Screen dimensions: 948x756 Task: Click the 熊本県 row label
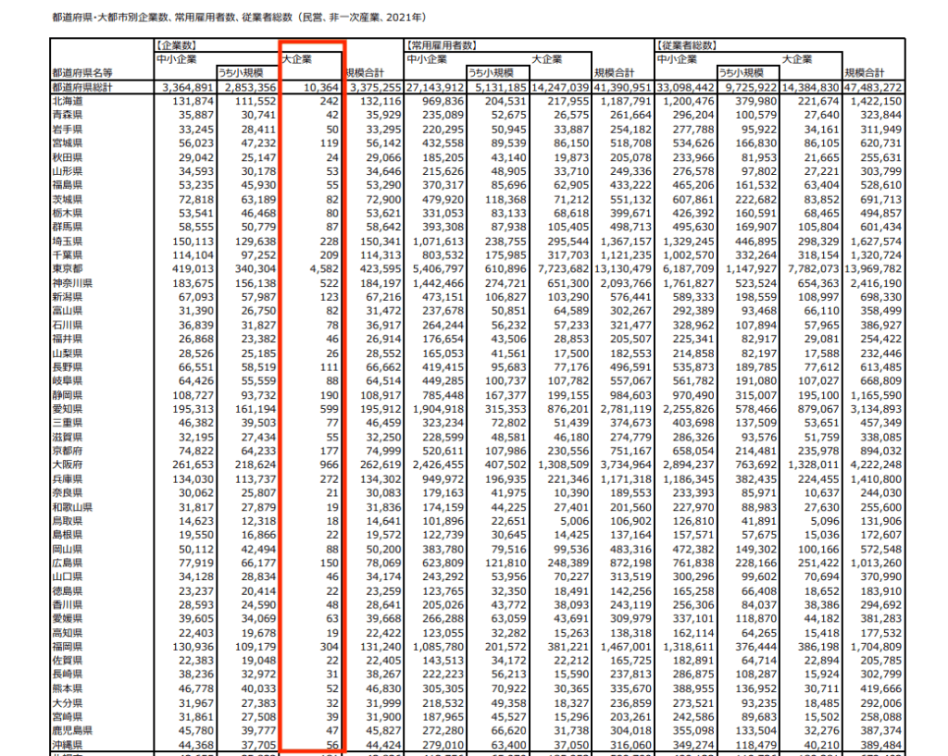coord(67,688)
